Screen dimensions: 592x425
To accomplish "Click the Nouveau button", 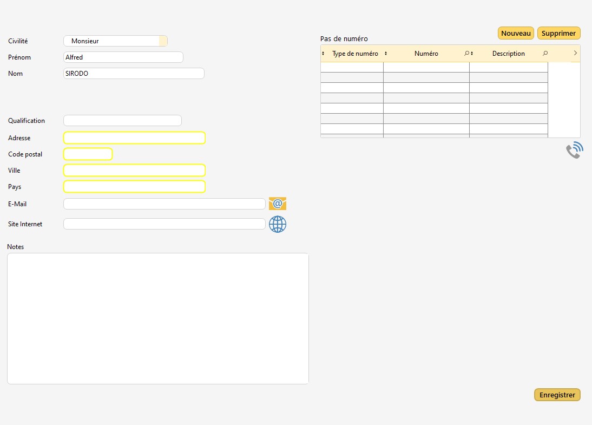I will pyautogui.click(x=516, y=33).
